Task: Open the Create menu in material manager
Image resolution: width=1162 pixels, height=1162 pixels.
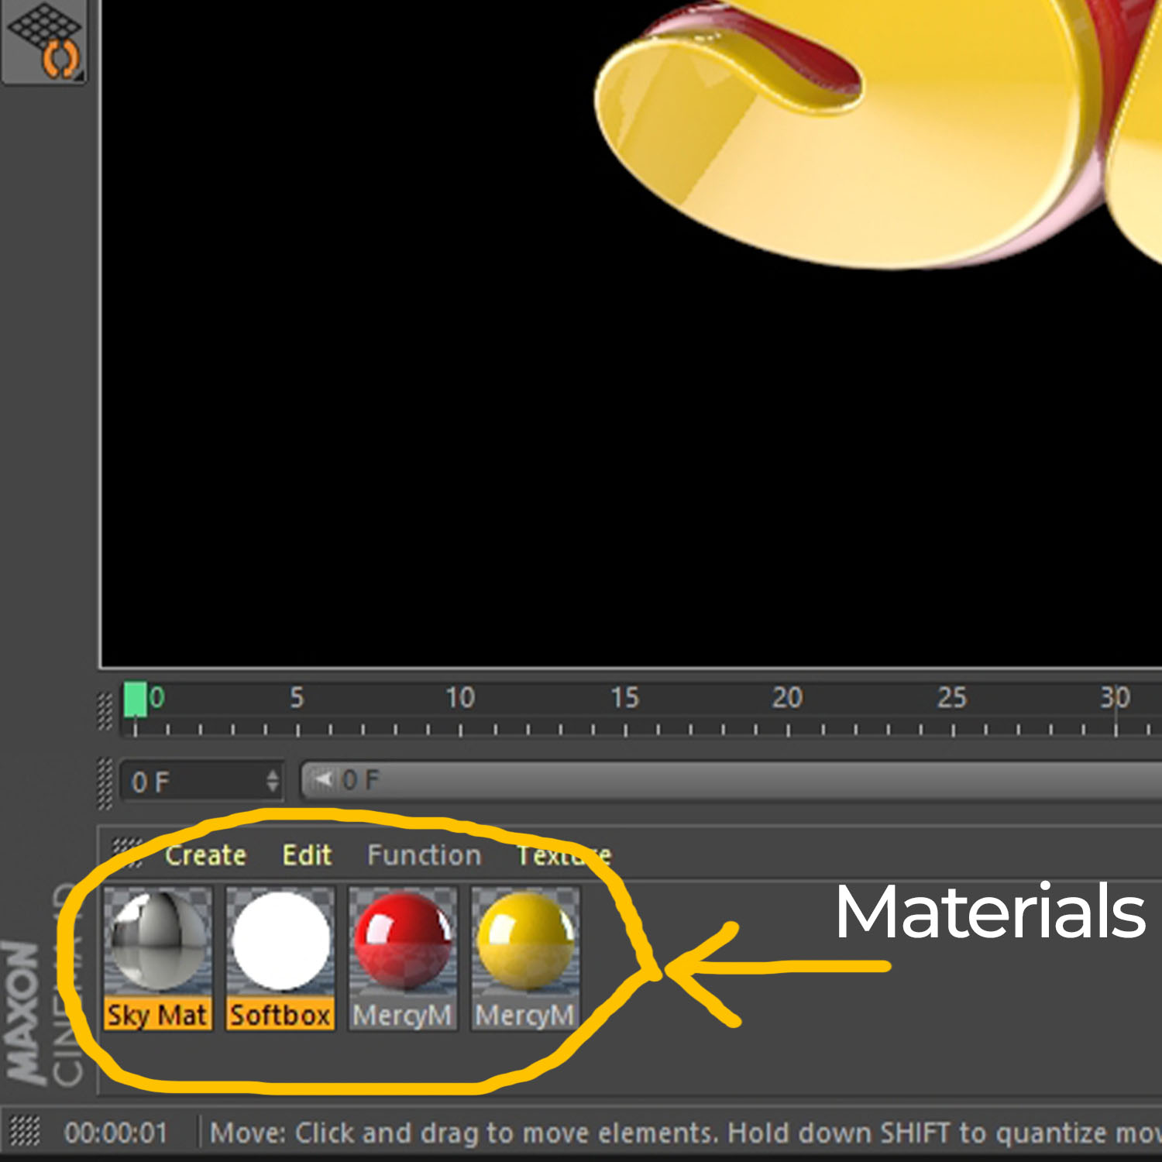Action: 205,855
